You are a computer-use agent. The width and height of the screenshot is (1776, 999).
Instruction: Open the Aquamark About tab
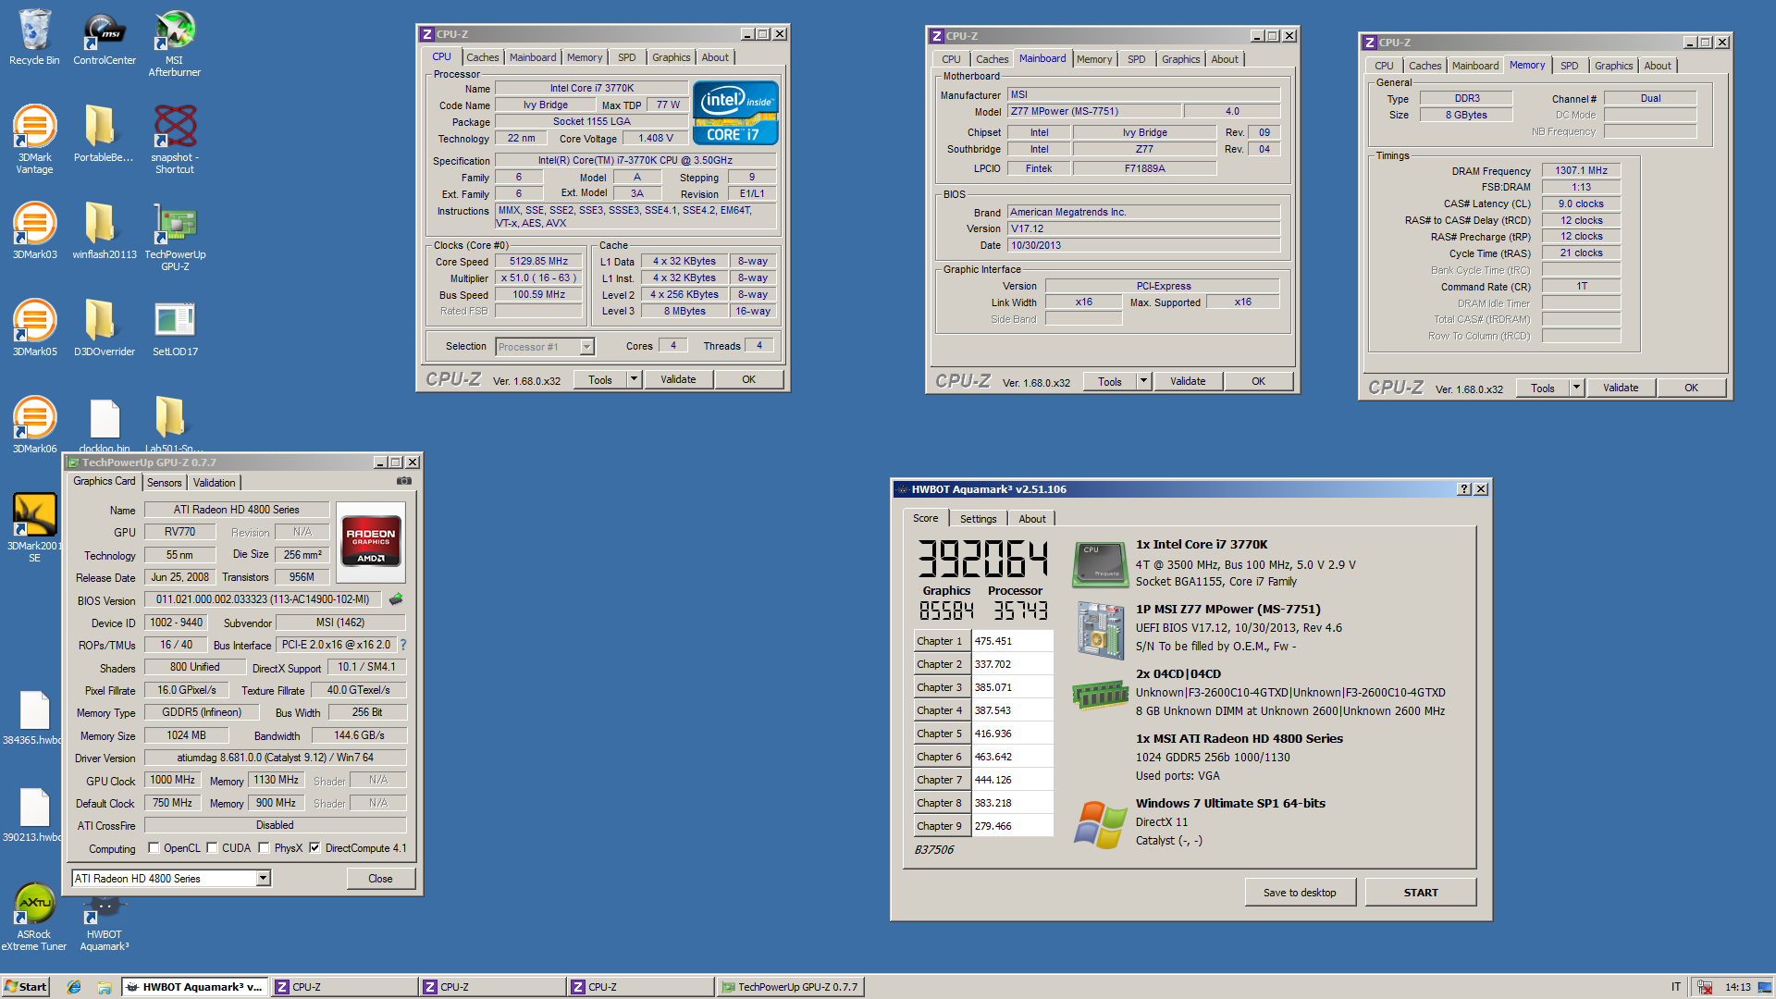pyautogui.click(x=1032, y=519)
